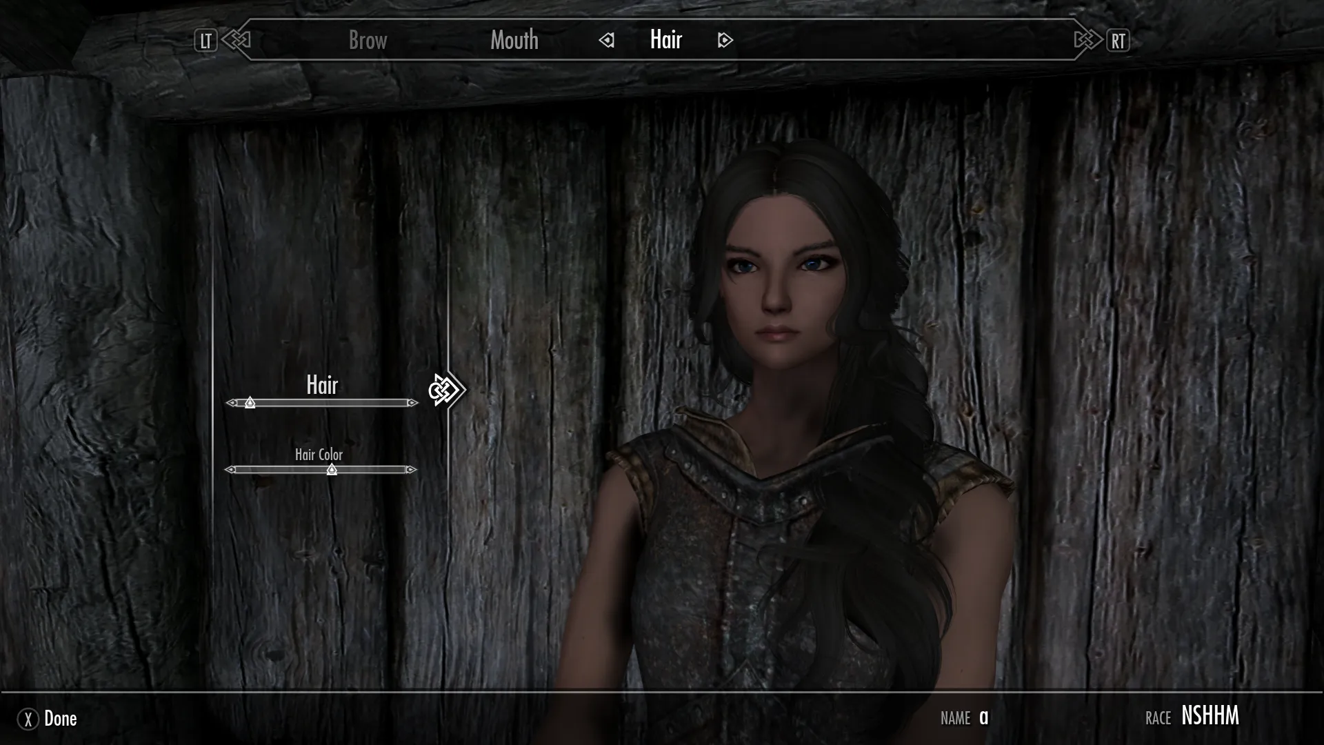The height and width of the screenshot is (745, 1324).
Task: Click the X controller button icon
Action: coord(28,719)
